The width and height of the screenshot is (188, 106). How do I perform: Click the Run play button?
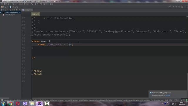tap(173, 7)
